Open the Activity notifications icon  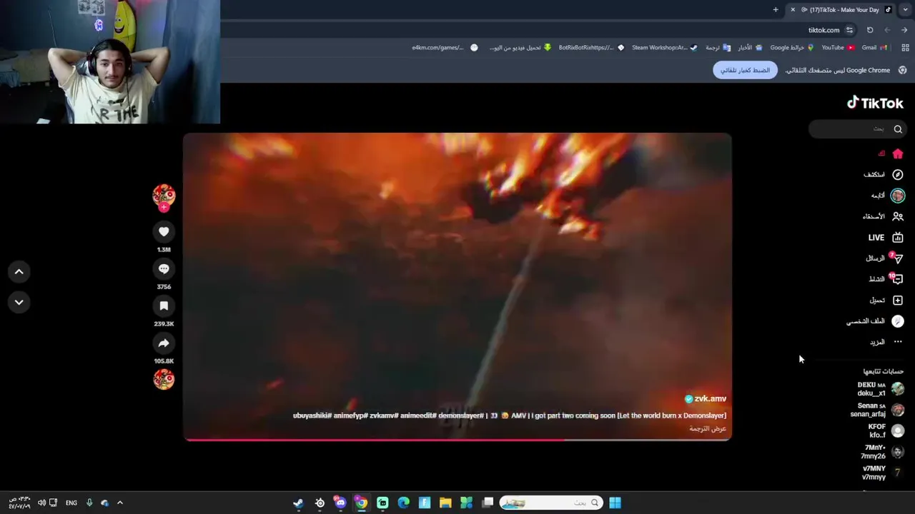click(898, 278)
